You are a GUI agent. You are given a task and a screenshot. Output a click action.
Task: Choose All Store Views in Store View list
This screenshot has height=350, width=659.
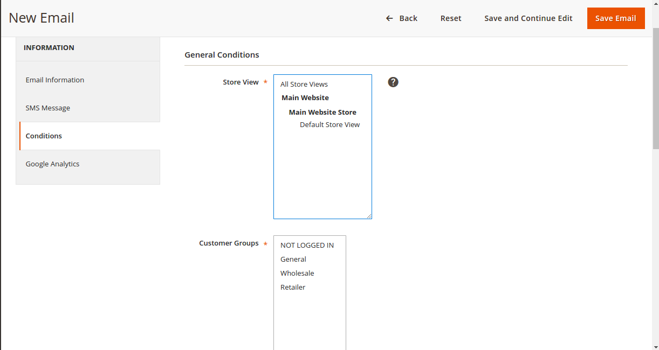coord(304,84)
